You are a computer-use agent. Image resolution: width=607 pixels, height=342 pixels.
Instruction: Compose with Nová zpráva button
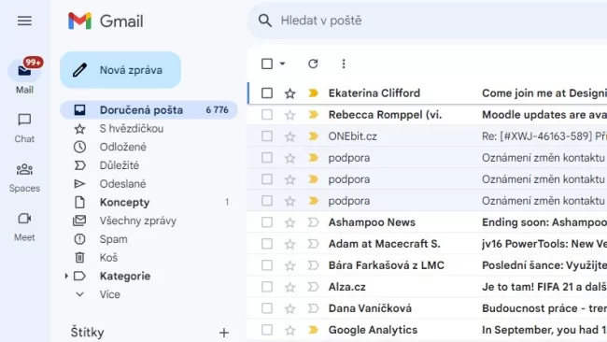click(x=120, y=70)
